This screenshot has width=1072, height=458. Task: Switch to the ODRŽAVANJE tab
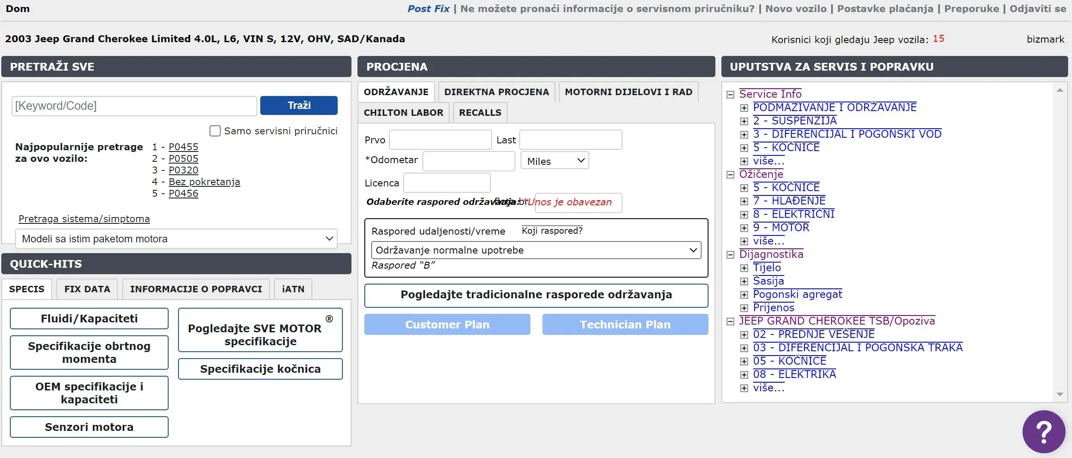pos(396,92)
